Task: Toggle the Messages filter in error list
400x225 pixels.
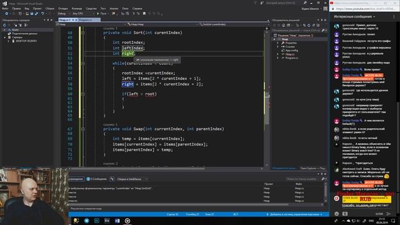Action: (x=96, y=179)
